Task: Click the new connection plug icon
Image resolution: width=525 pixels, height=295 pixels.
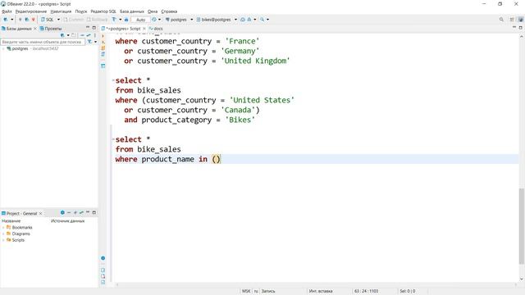Action: pos(6,20)
